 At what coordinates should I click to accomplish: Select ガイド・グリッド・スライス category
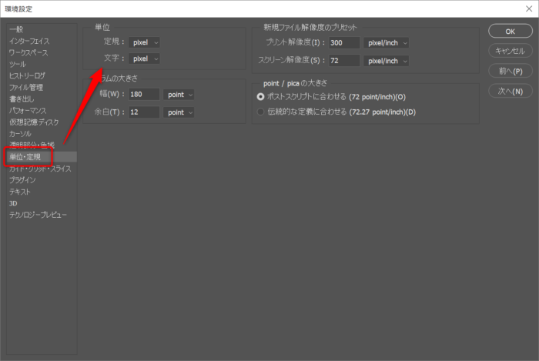point(39,169)
